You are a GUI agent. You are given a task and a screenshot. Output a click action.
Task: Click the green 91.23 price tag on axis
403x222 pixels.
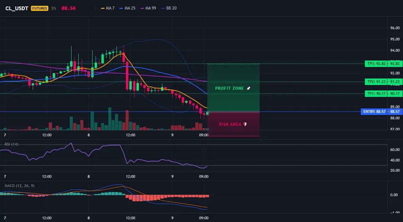[x=395, y=82]
